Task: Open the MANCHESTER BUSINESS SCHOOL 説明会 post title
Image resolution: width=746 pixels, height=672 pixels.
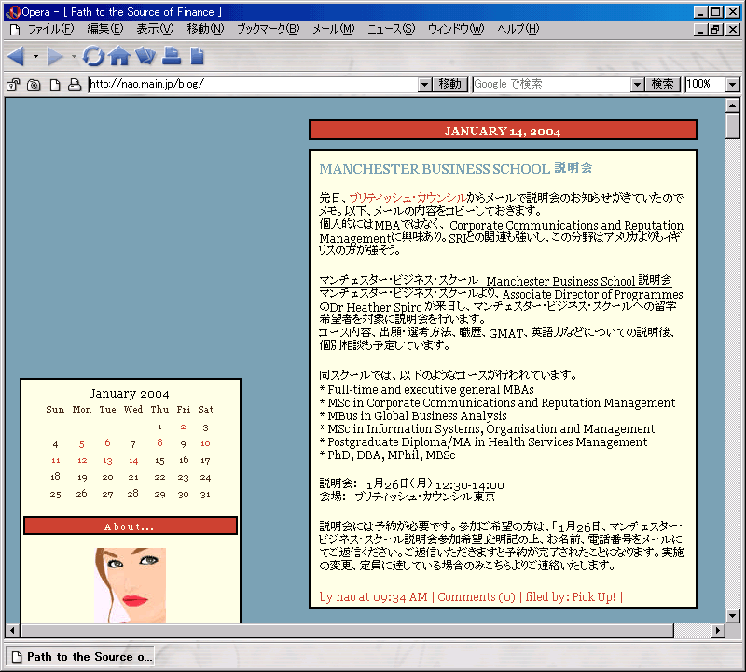Action: (x=456, y=169)
